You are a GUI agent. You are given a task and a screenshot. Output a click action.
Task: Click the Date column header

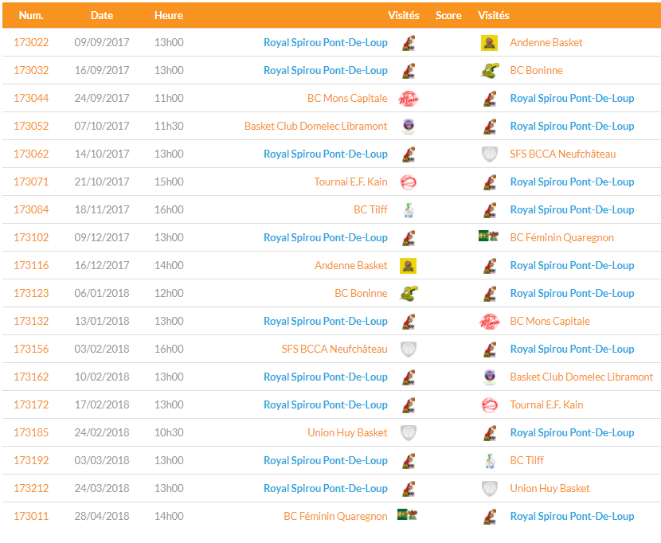tap(102, 16)
